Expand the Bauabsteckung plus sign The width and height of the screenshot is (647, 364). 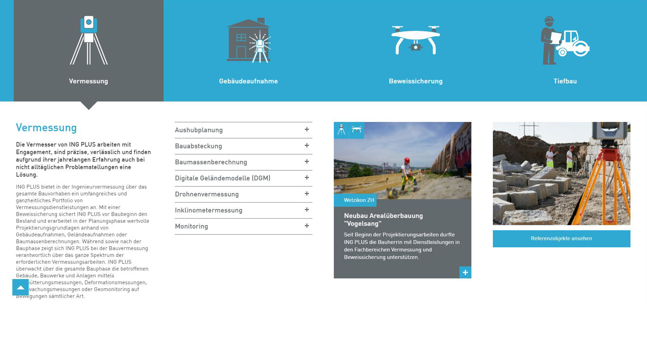pyautogui.click(x=306, y=146)
